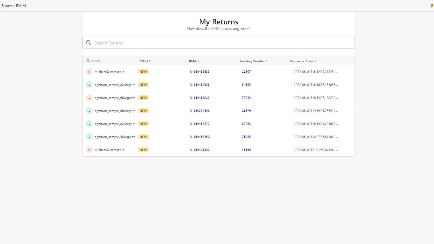The image size is (434, 244).
Task: Click NEW status badge for R-160452633
Action: (143, 72)
